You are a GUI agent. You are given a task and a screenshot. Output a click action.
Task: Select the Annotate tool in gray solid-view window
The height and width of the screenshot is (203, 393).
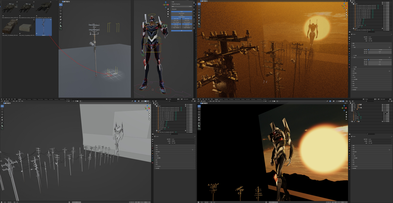click(x=2, y=123)
